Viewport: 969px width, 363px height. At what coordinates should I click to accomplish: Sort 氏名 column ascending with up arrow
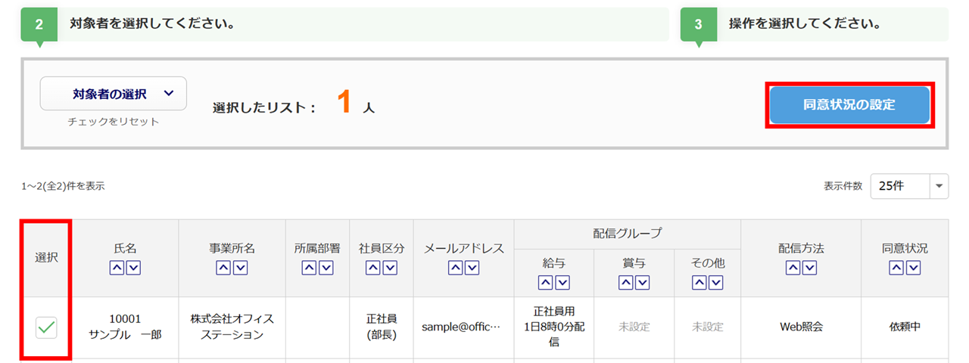pyautogui.click(x=117, y=267)
